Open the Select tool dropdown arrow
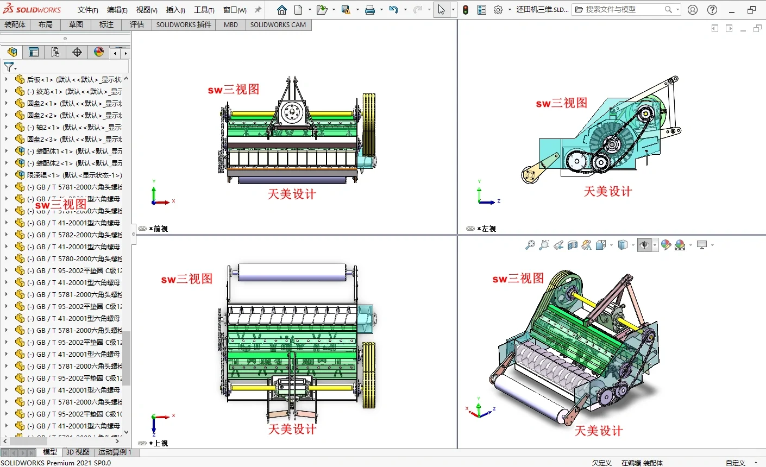The height and width of the screenshot is (467, 766). (453, 10)
